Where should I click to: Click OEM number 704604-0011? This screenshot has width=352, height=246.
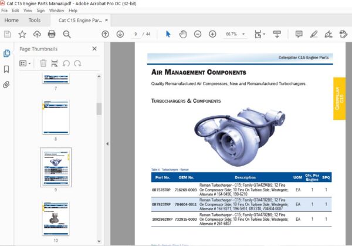(x=185, y=204)
